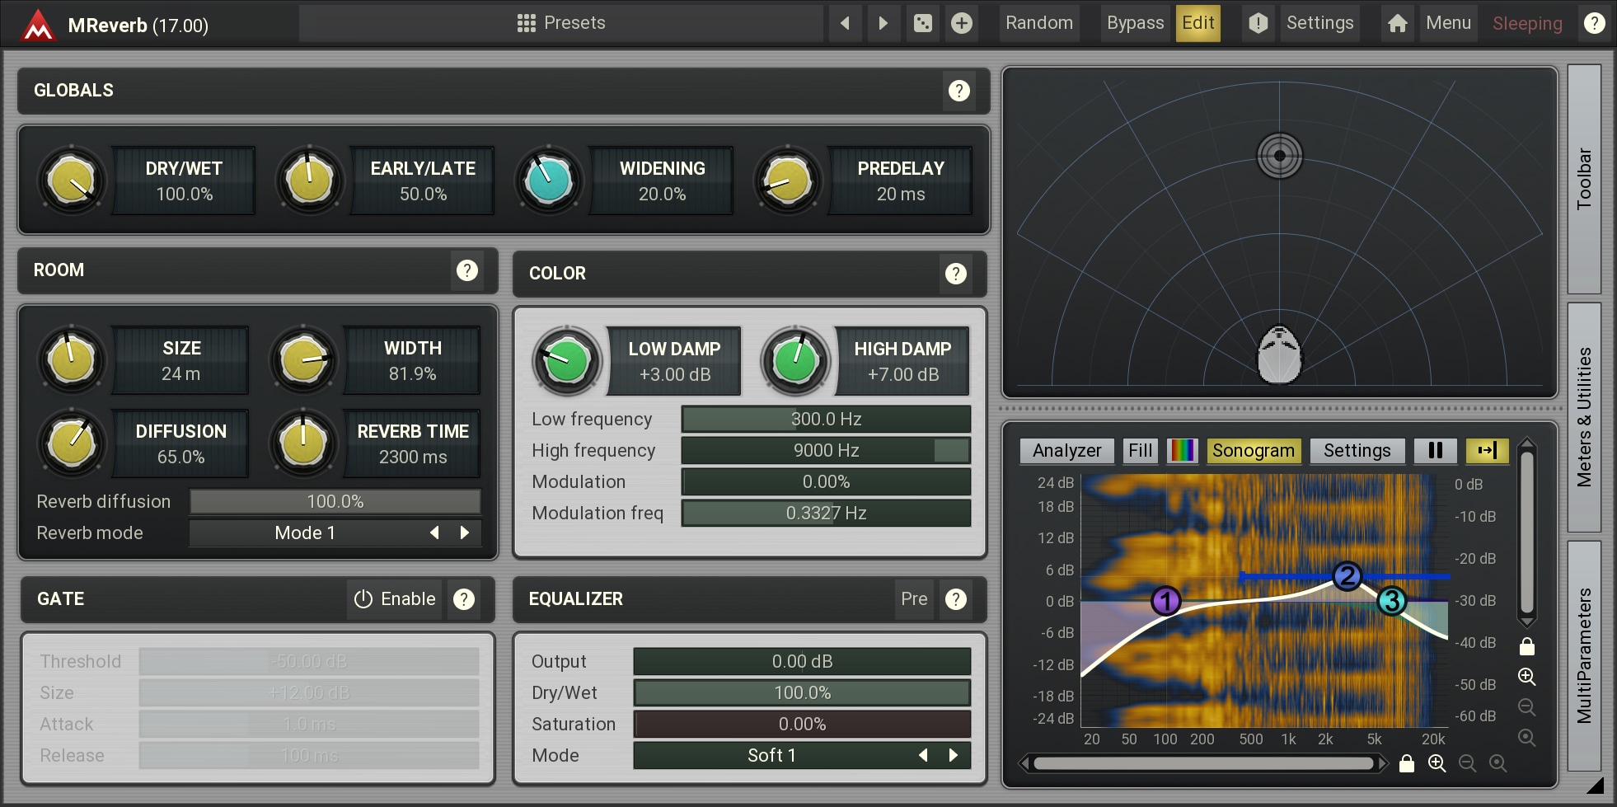Switch to the previous Saturation mode with the left arrow
This screenshot has width=1617, height=807.
pos(923,755)
